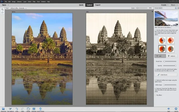Open the File menu
Viewport: 179px width, 112px height.
6,2
